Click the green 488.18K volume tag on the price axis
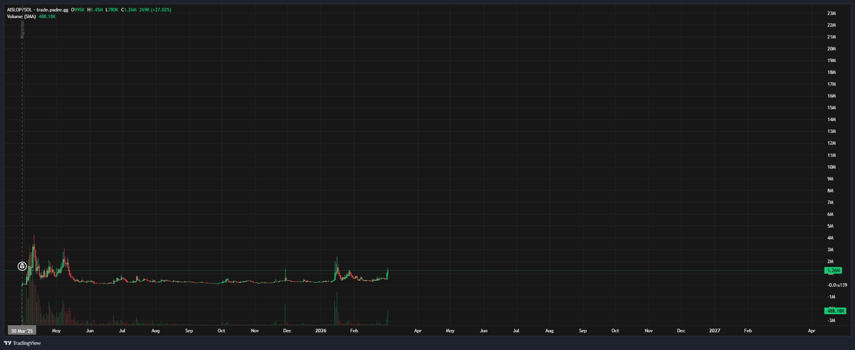Screen dimensions: 855x350 [835, 311]
